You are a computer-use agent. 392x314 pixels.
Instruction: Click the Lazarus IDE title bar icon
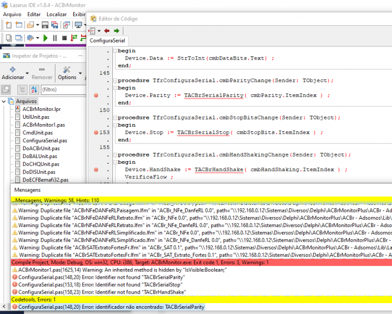pyautogui.click(x=5, y=5)
